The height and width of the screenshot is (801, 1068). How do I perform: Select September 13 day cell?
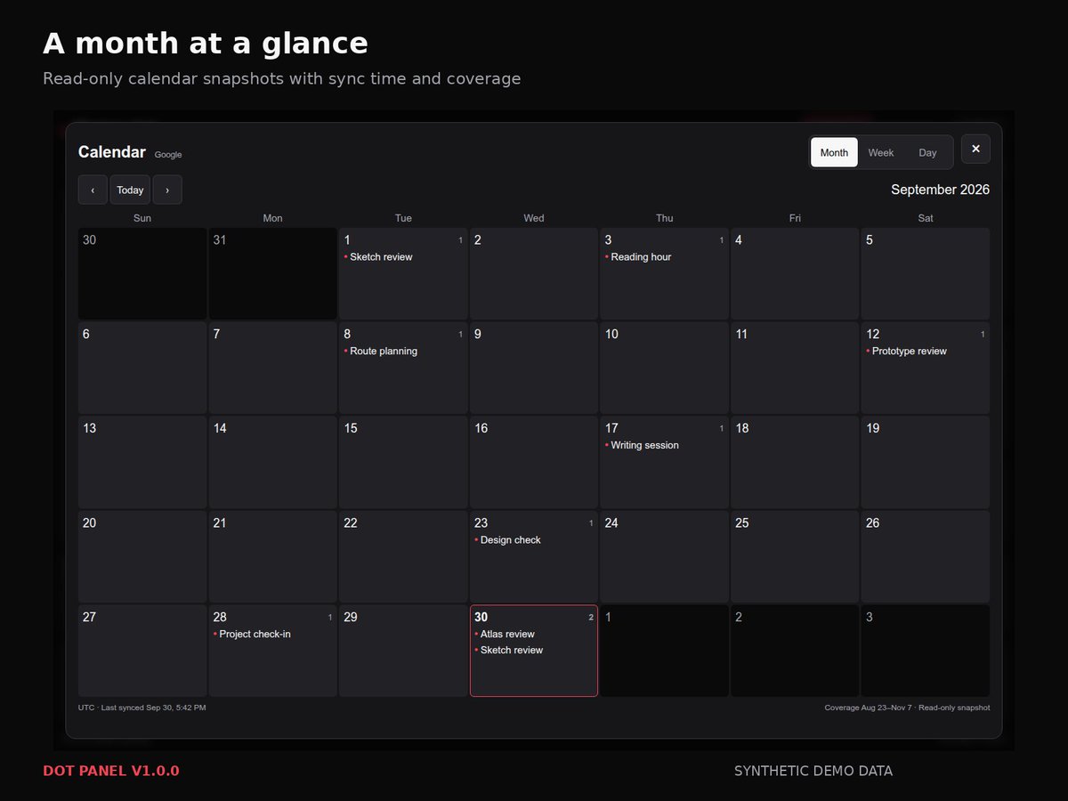click(x=142, y=462)
